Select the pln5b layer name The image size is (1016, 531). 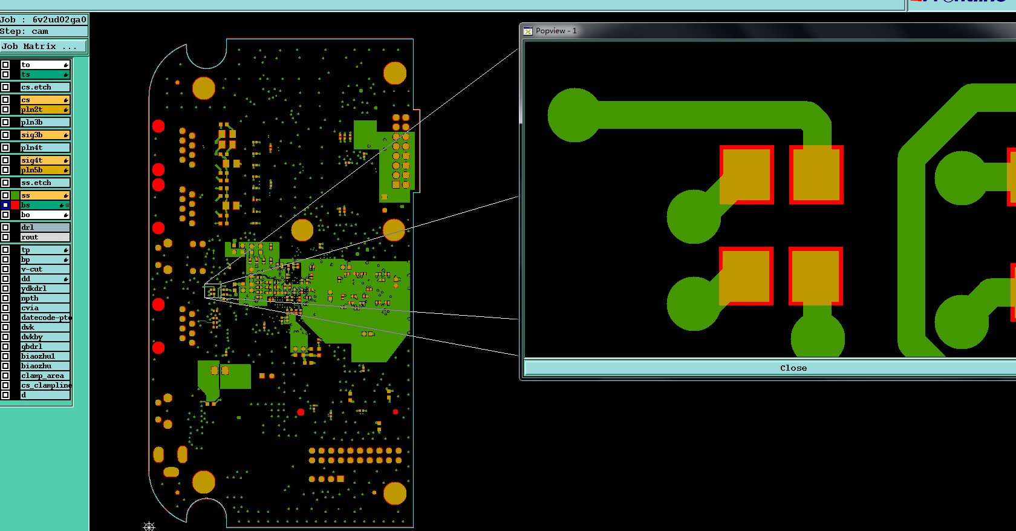point(45,170)
